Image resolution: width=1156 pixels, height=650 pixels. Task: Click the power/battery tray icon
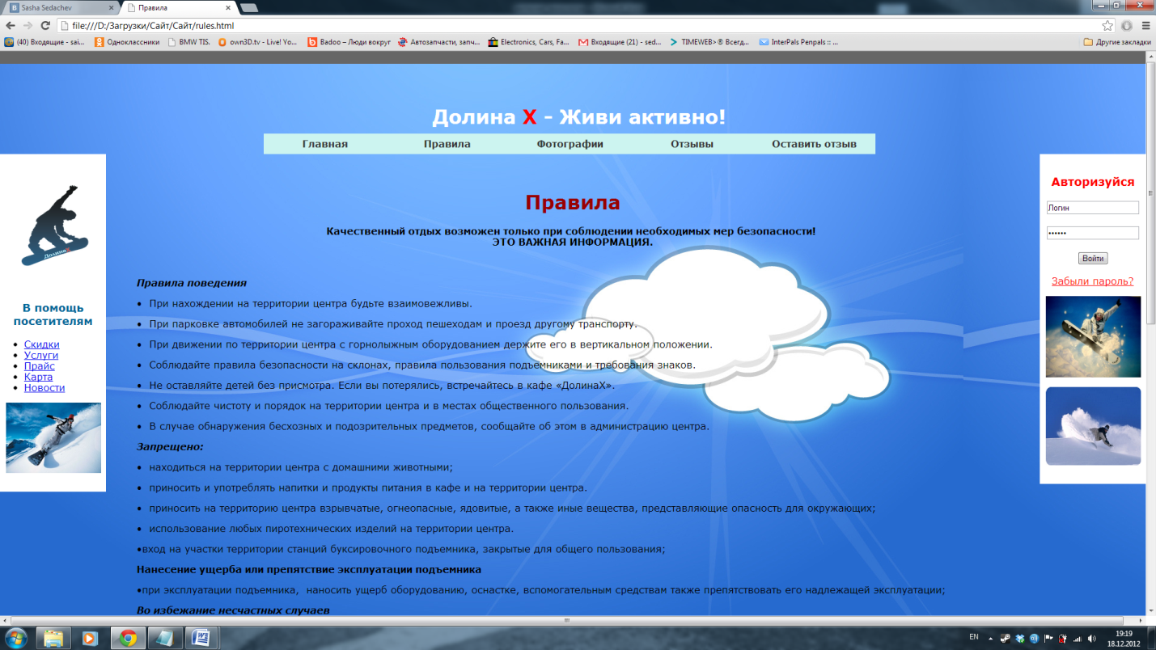(1063, 638)
